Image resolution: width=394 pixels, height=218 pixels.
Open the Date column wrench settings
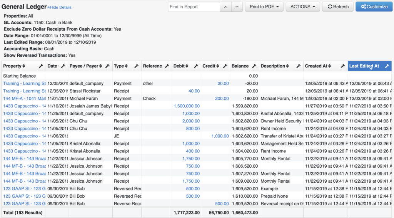pos(63,66)
